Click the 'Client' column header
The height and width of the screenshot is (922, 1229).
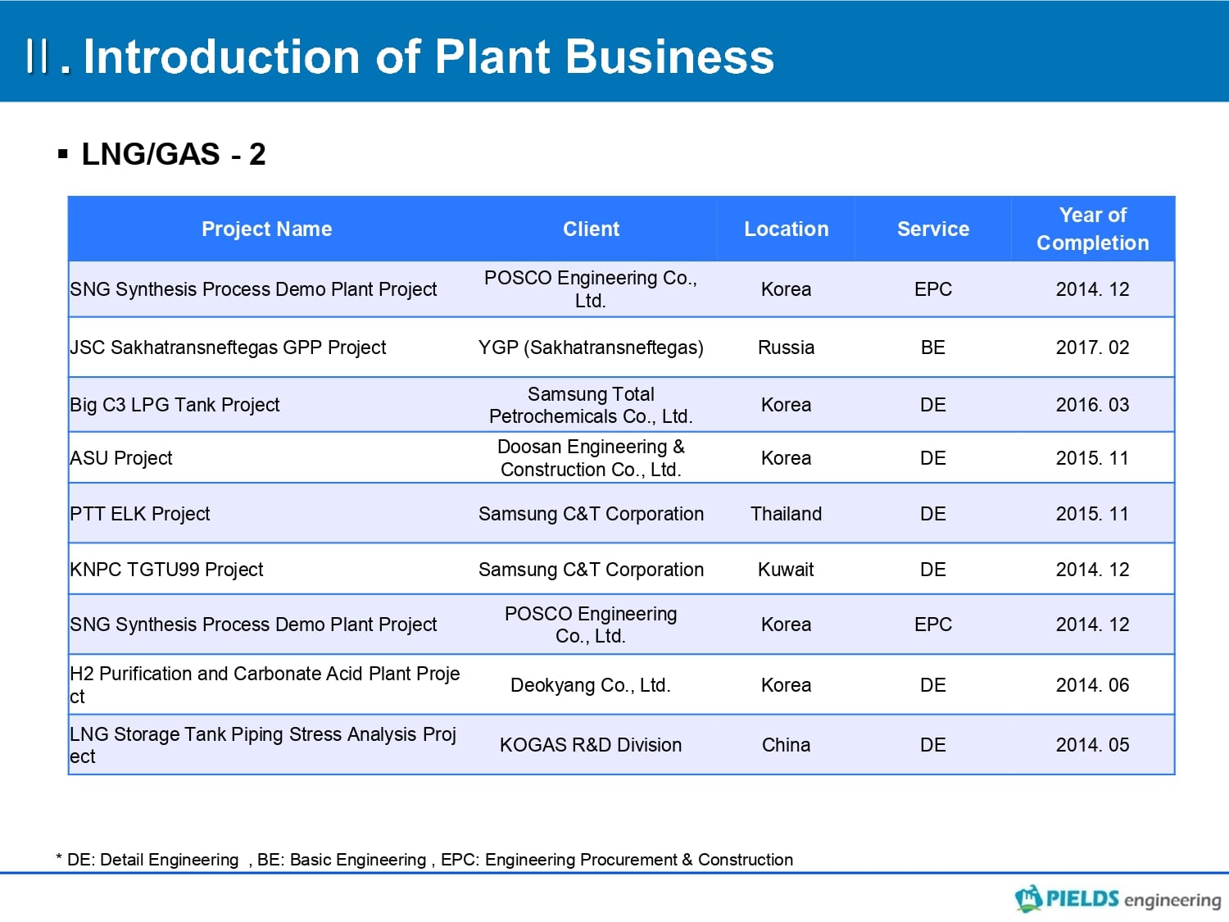click(591, 229)
